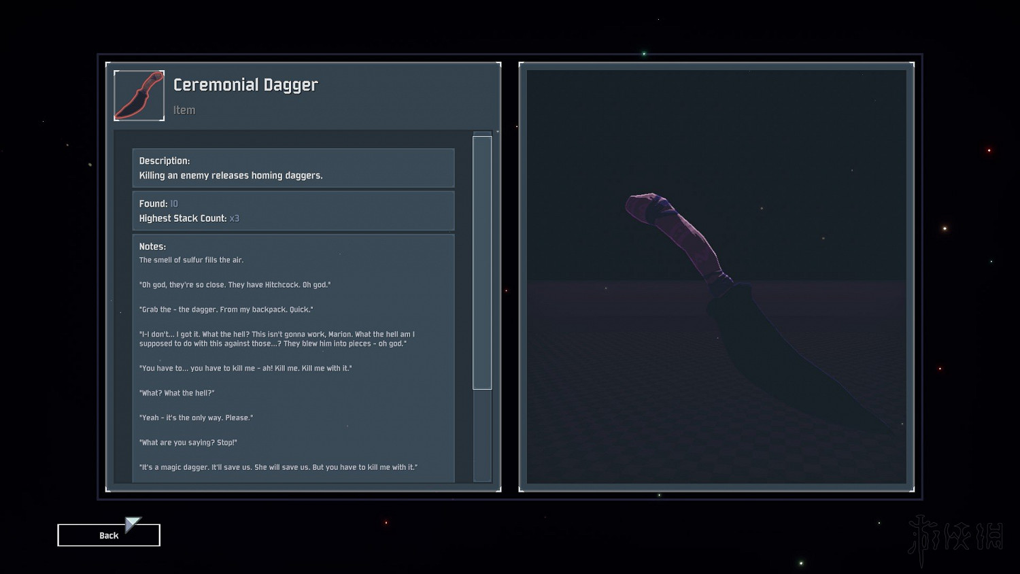
Task: Click the Ceremonial Dagger item icon
Action: (139, 96)
